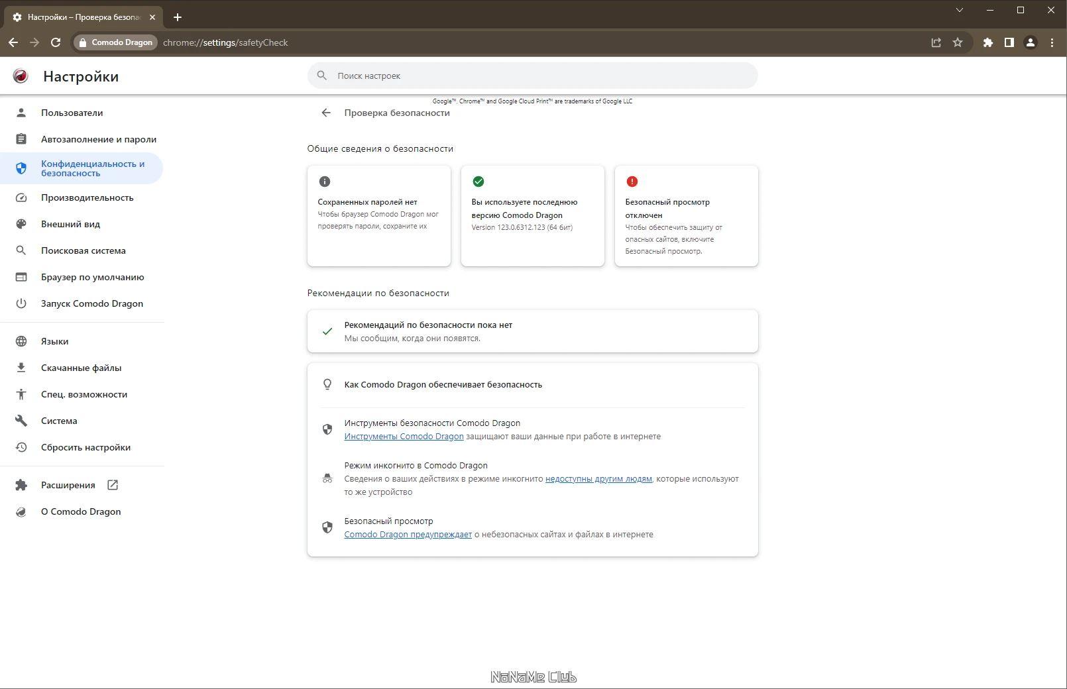This screenshot has height=689, width=1067.
Task: Click the palette icon beside Внешний вид
Action: pyautogui.click(x=21, y=224)
